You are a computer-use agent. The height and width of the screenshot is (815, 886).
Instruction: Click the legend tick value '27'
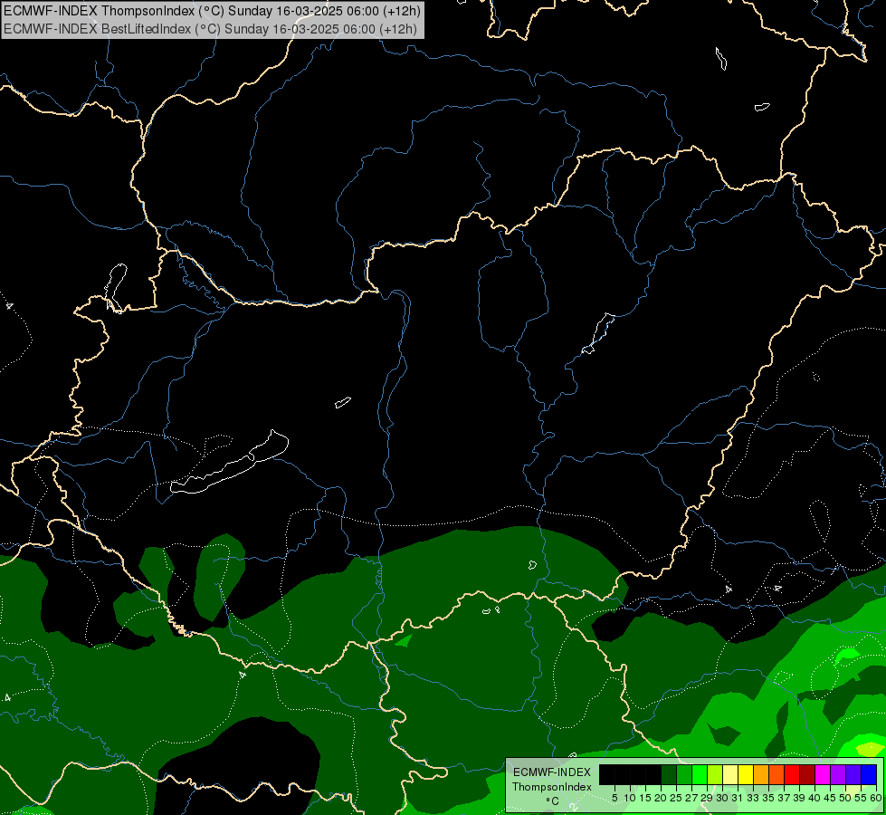[691, 798]
